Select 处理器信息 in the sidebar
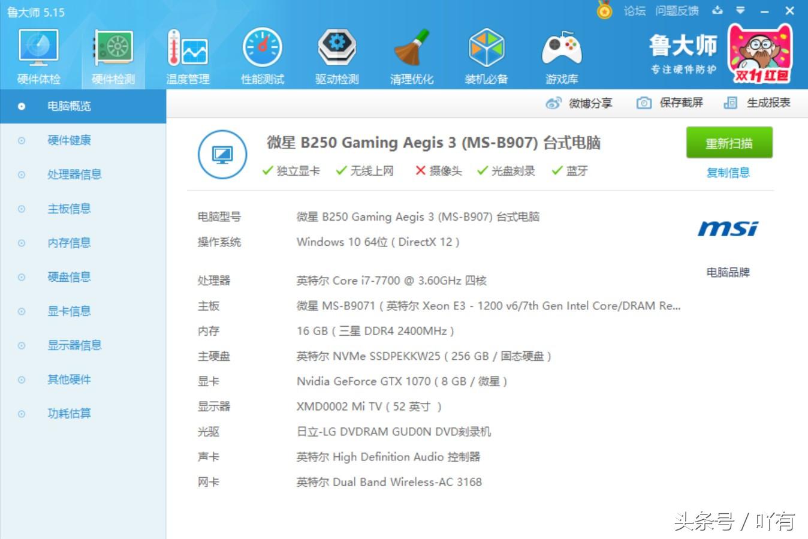Screen dimensions: 808x539 point(74,174)
